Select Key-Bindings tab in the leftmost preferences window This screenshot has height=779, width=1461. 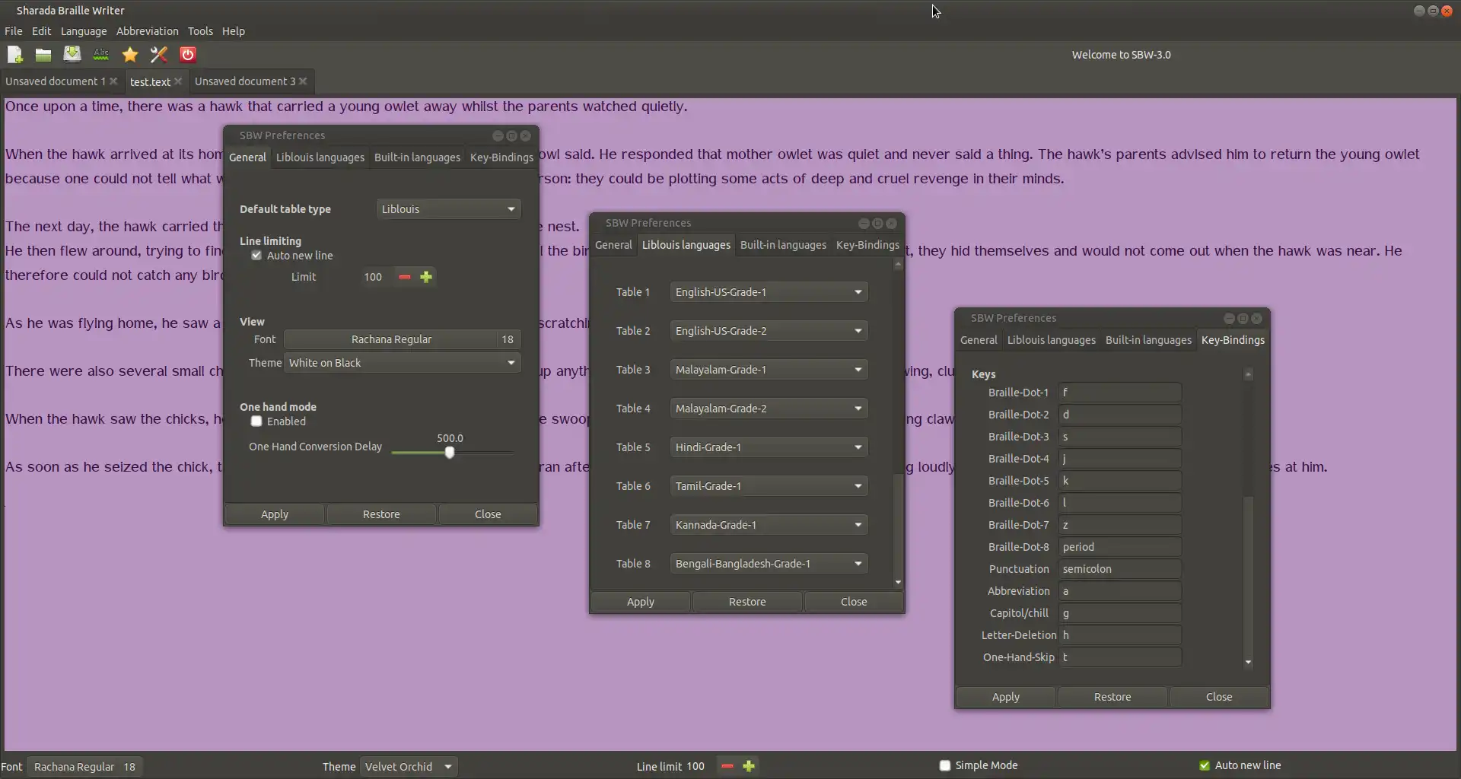(x=501, y=157)
